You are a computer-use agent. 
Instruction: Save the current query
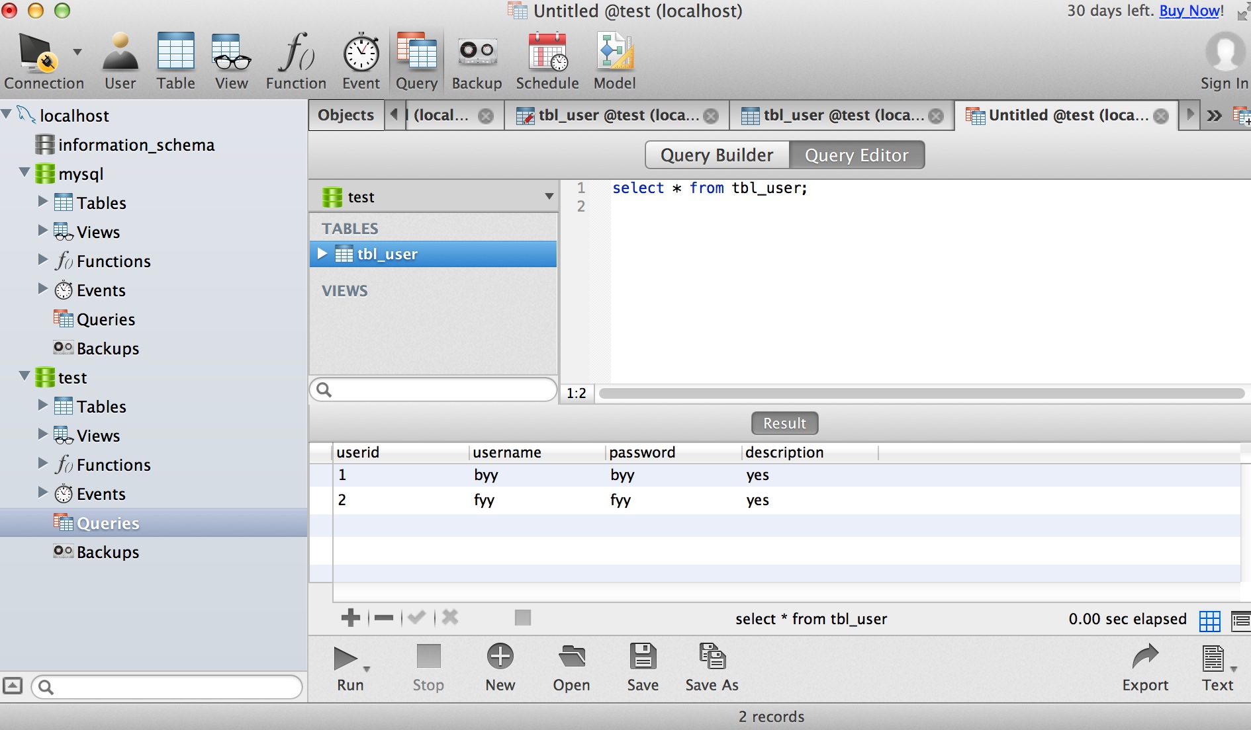pyautogui.click(x=643, y=668)
